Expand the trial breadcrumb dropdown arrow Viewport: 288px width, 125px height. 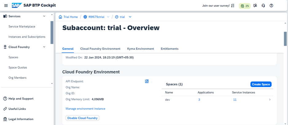[130, 17]
